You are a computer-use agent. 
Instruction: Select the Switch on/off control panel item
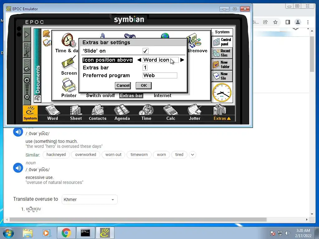[101, 96]
